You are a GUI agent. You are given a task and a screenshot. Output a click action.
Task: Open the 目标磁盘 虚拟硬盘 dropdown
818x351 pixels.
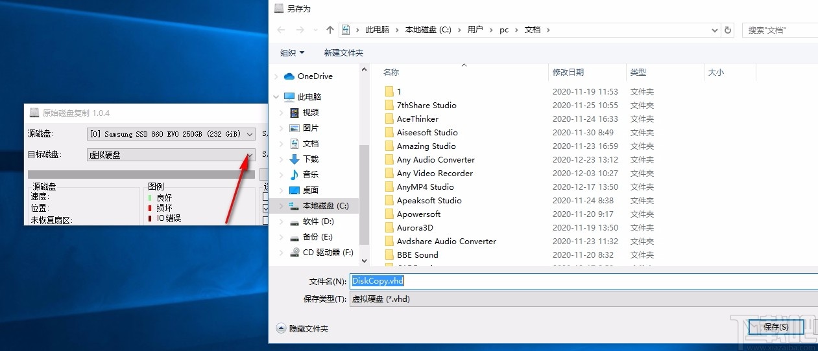pos(171,155)
